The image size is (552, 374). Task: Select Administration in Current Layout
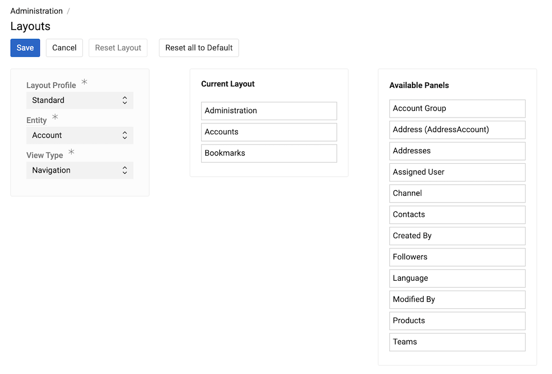point(268,111)
